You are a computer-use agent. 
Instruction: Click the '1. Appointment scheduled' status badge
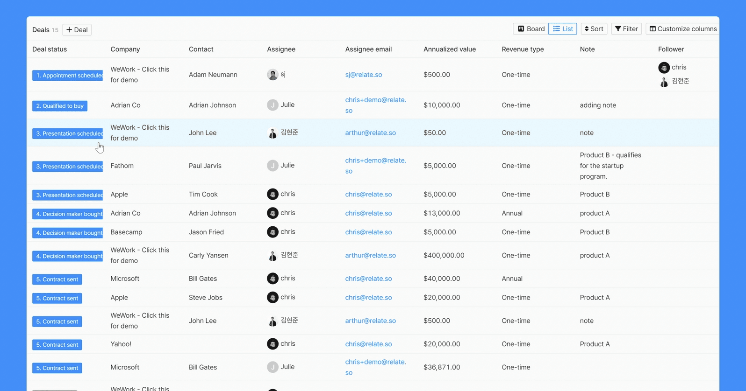point(68,75)
